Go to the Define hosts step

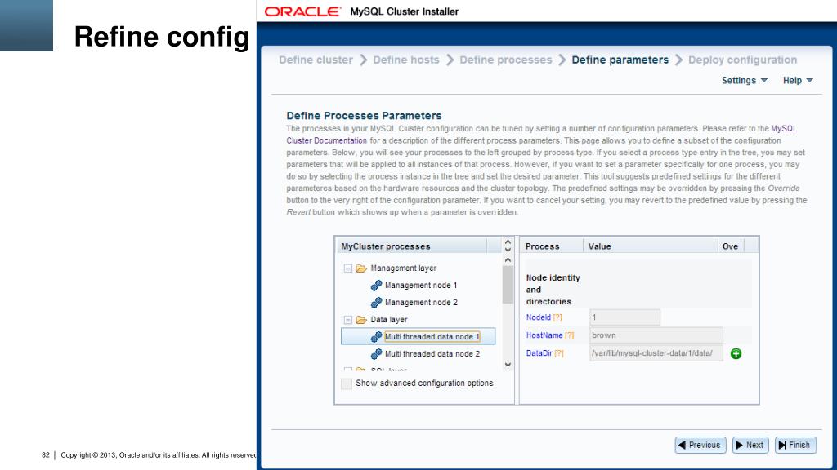[x=405, y=60]
